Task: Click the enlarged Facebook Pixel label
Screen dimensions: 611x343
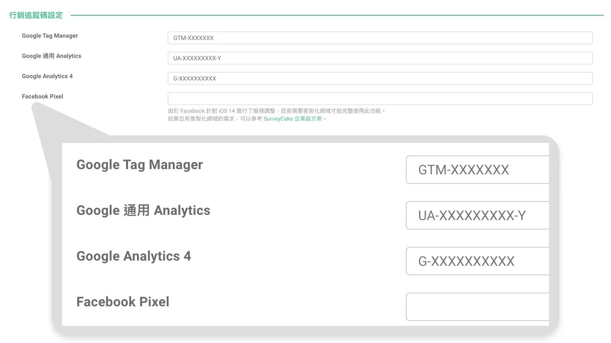Action: [x=123, y=302]
